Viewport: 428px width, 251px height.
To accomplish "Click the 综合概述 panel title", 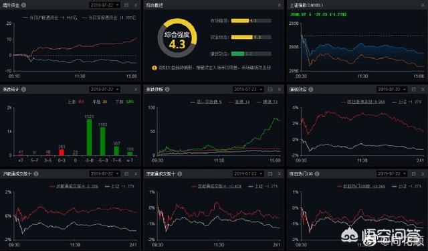I will pos(154,5).
